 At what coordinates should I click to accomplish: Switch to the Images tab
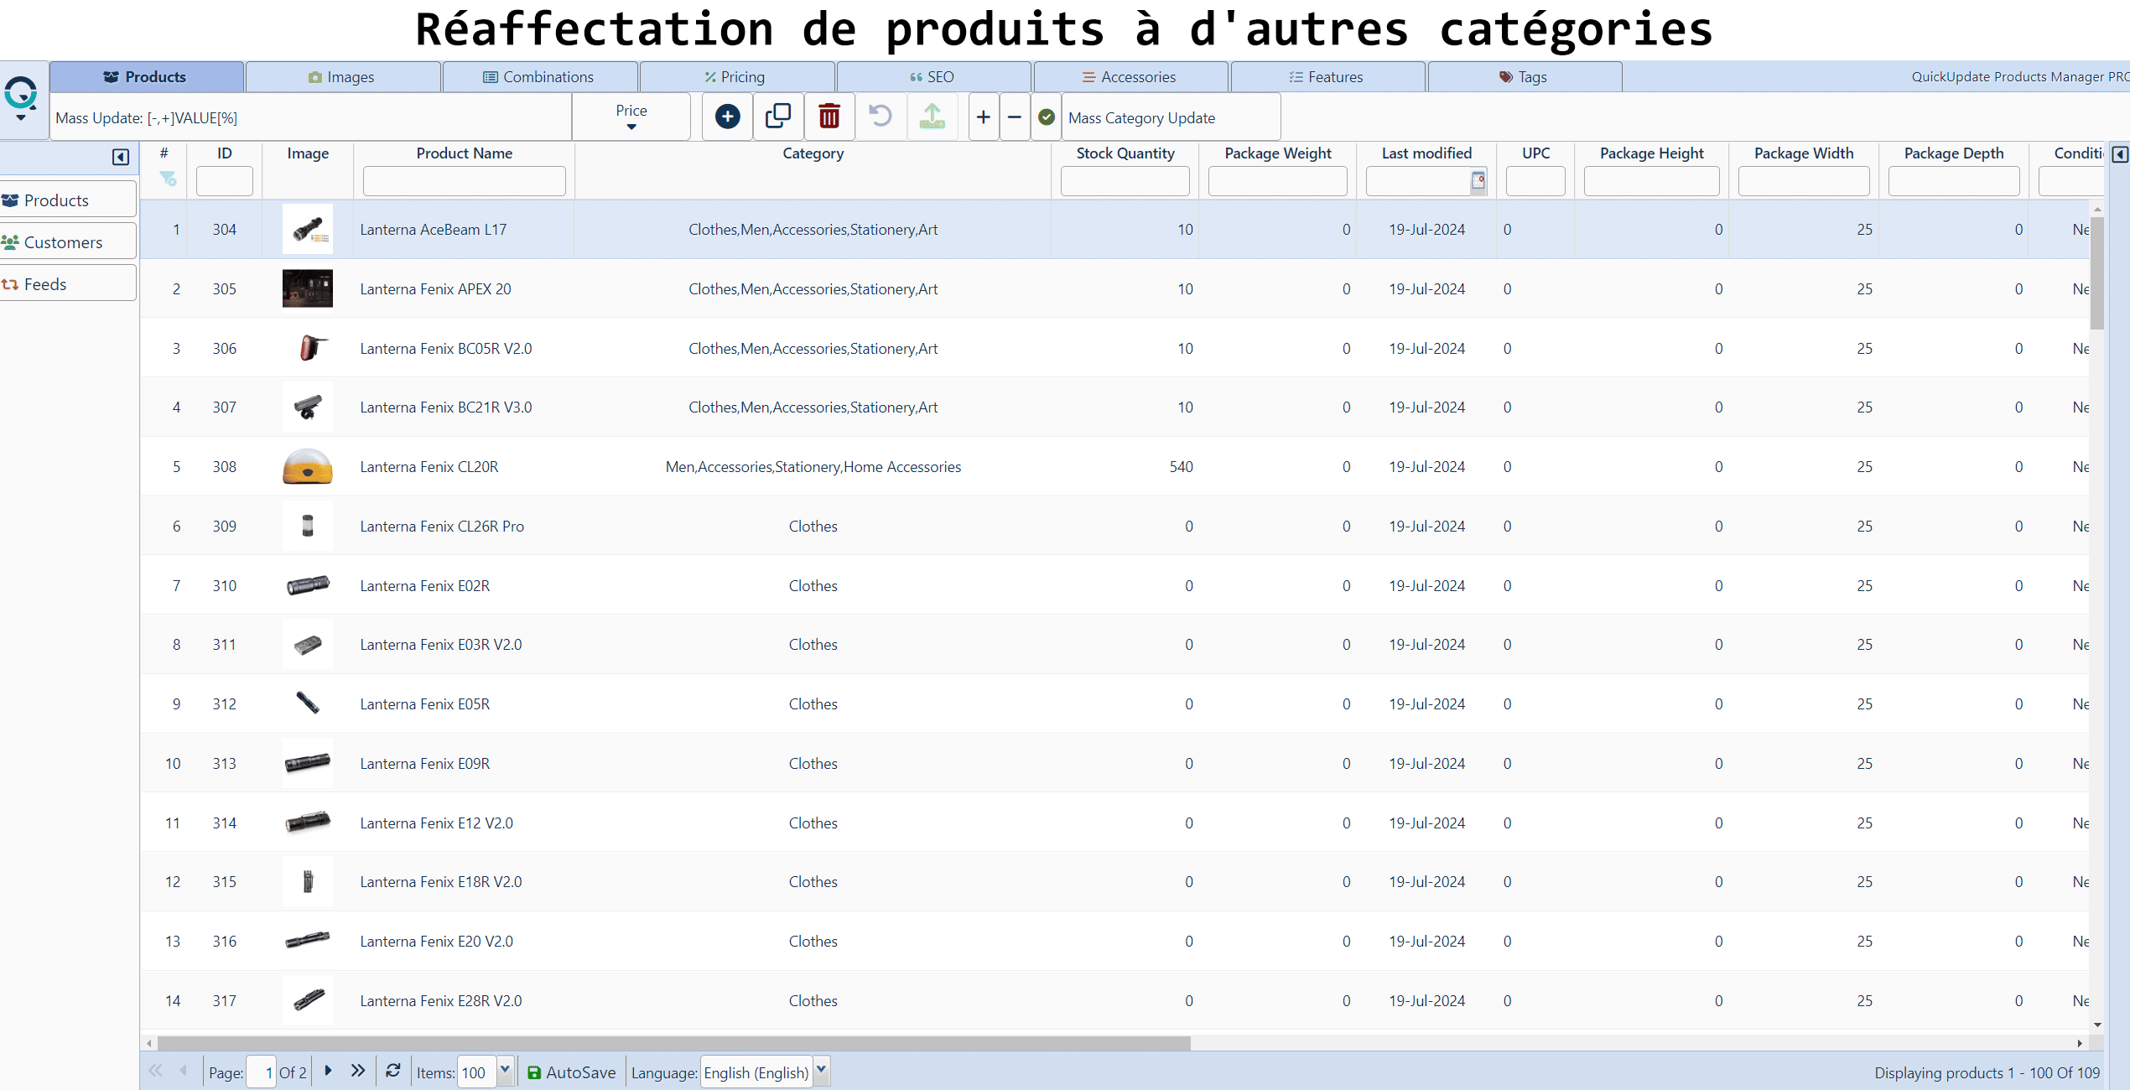[343, 76]
